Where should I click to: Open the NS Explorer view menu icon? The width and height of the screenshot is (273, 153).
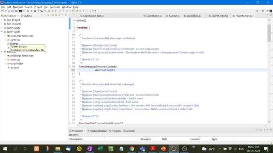click(x=59, y=15)
